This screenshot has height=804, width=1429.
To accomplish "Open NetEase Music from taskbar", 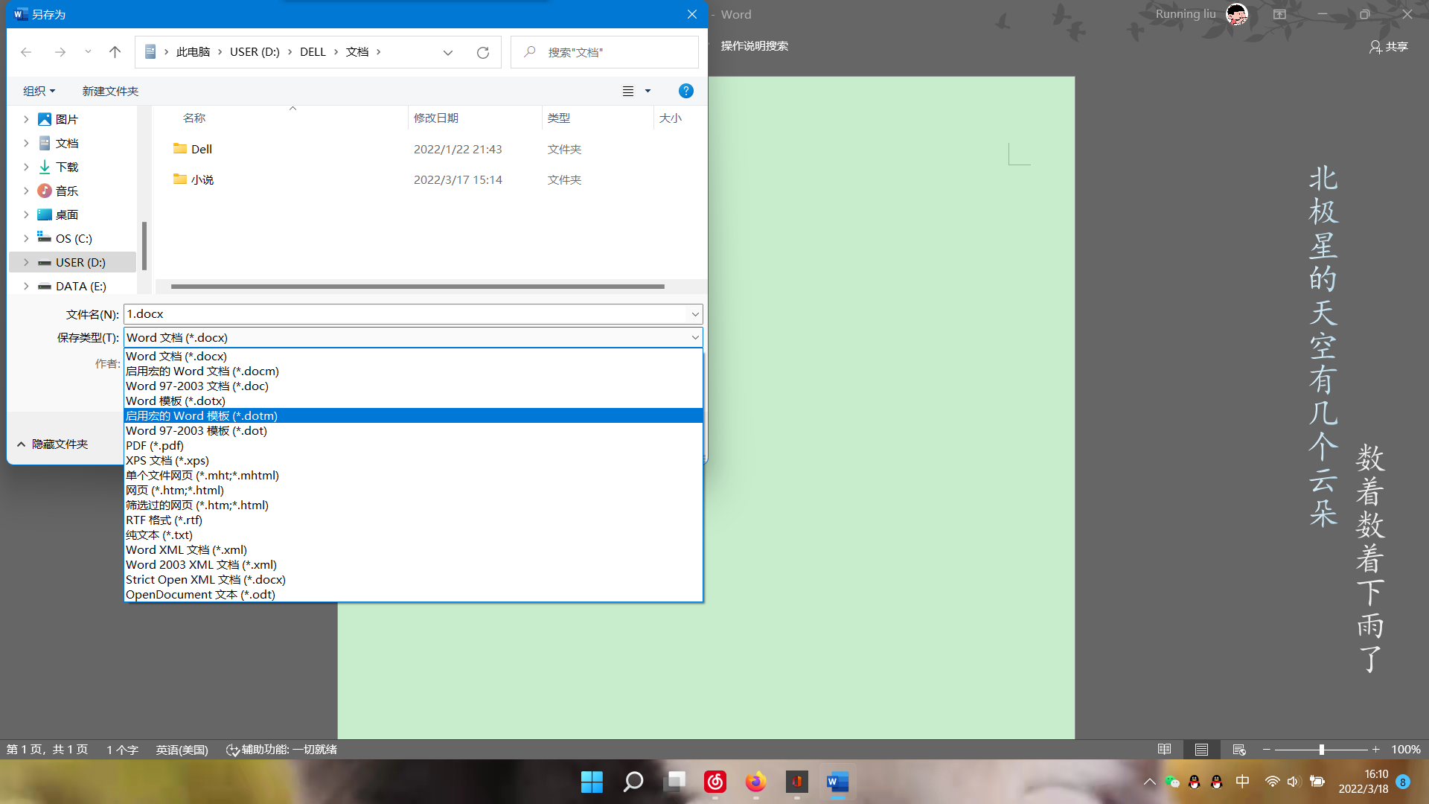I will coord(714,782).
